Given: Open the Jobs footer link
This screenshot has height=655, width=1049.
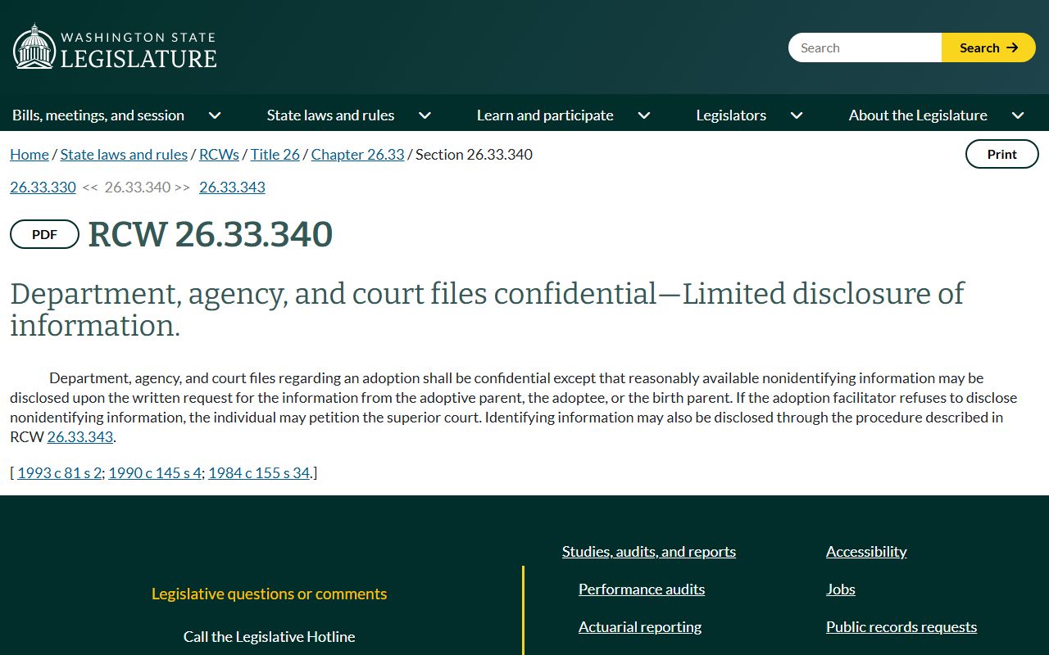Looking at the screenshot, I should tap(841, 589).
